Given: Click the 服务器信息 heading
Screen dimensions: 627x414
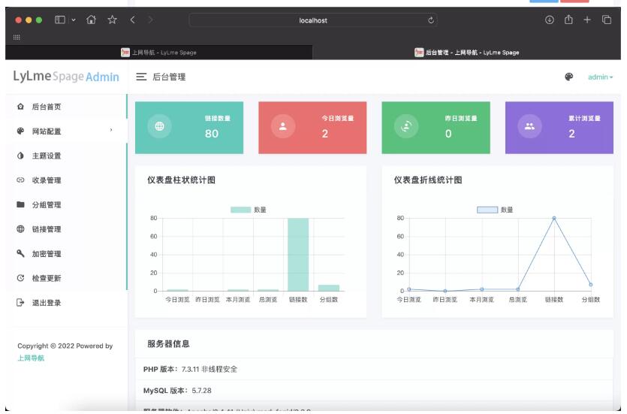Looking at the screenshot, I should click(168, 344).
